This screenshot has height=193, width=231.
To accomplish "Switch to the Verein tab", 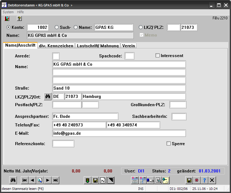I will 129,46.
